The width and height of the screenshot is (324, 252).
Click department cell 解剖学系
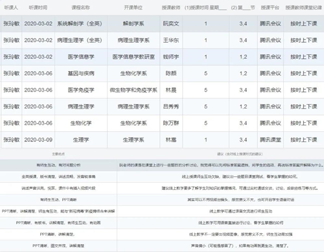[x=133, y=24]
